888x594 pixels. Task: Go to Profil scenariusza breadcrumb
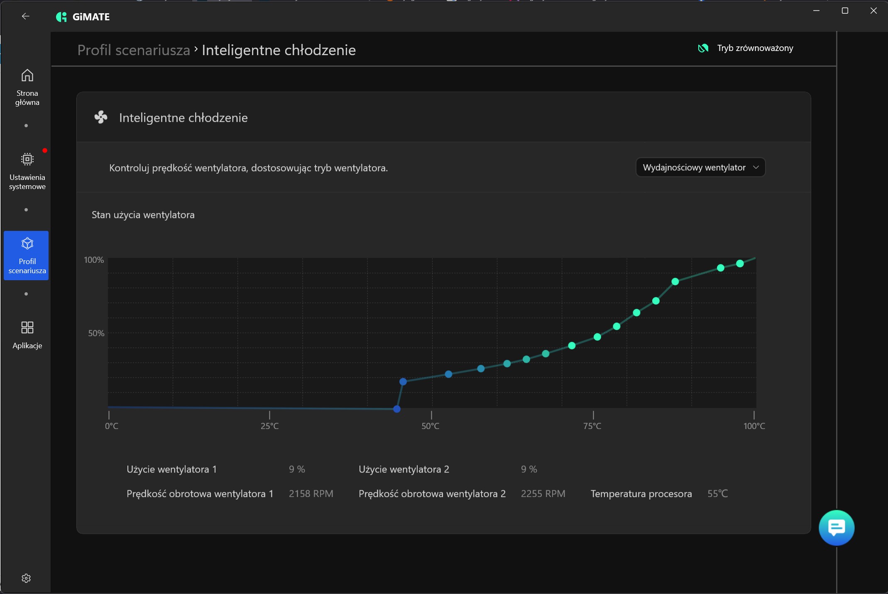[134, 50]
